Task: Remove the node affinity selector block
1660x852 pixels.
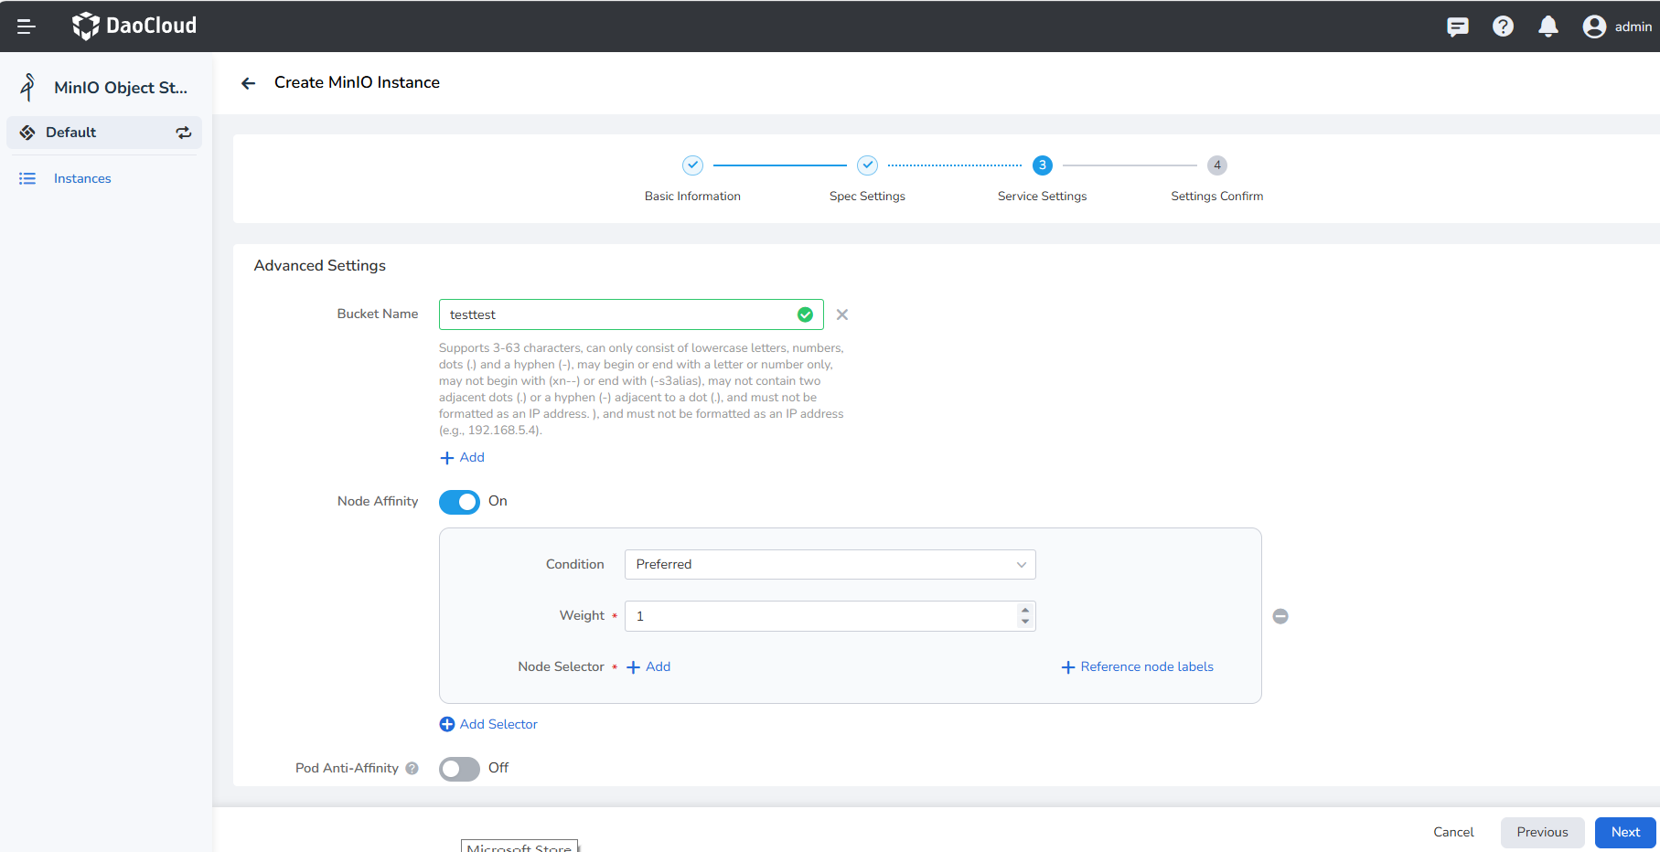Action: tap(1280, 616)
